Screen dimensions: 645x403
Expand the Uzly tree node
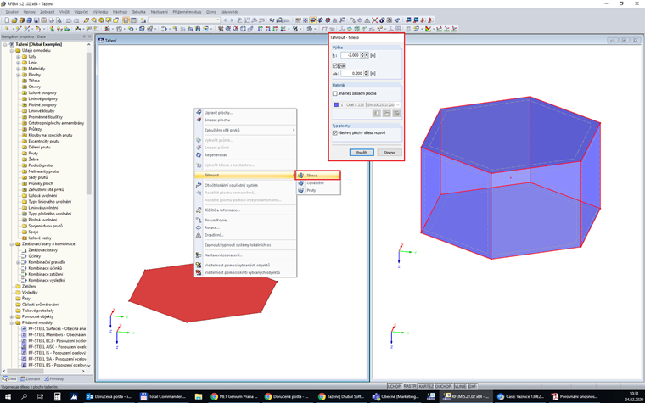tap(18, 56)
